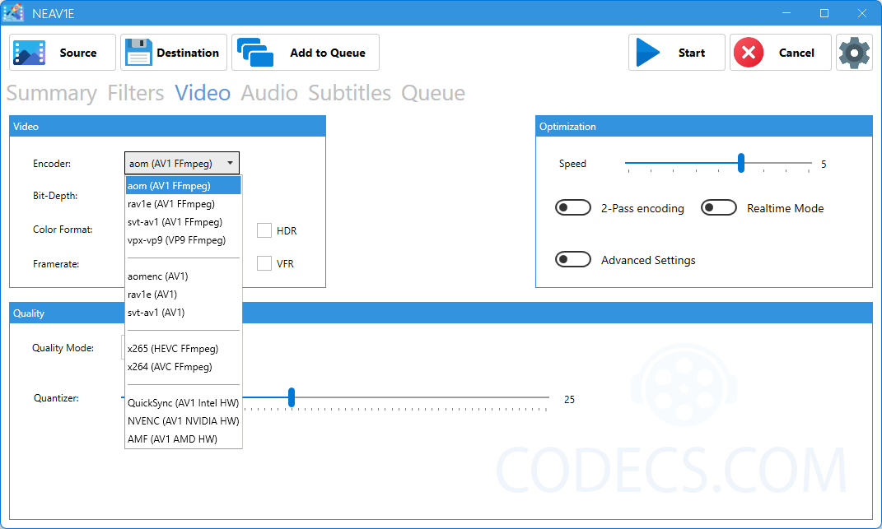Screen dimensions: 882x529
Task: Select AMF (AV1 AMD HW)
Action: (x=184, y=439)
